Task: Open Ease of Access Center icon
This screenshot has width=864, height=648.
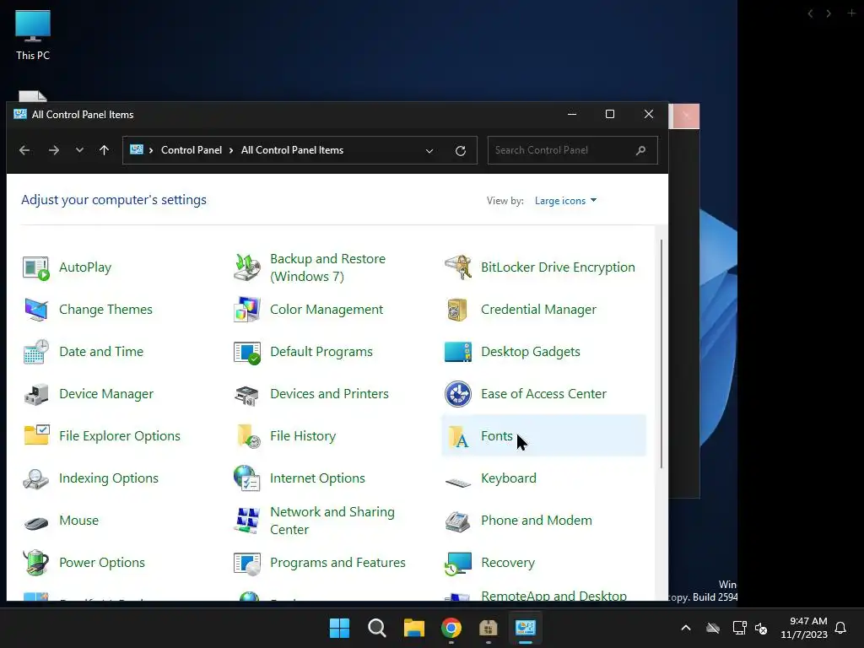Action: (x=458, y=394)
